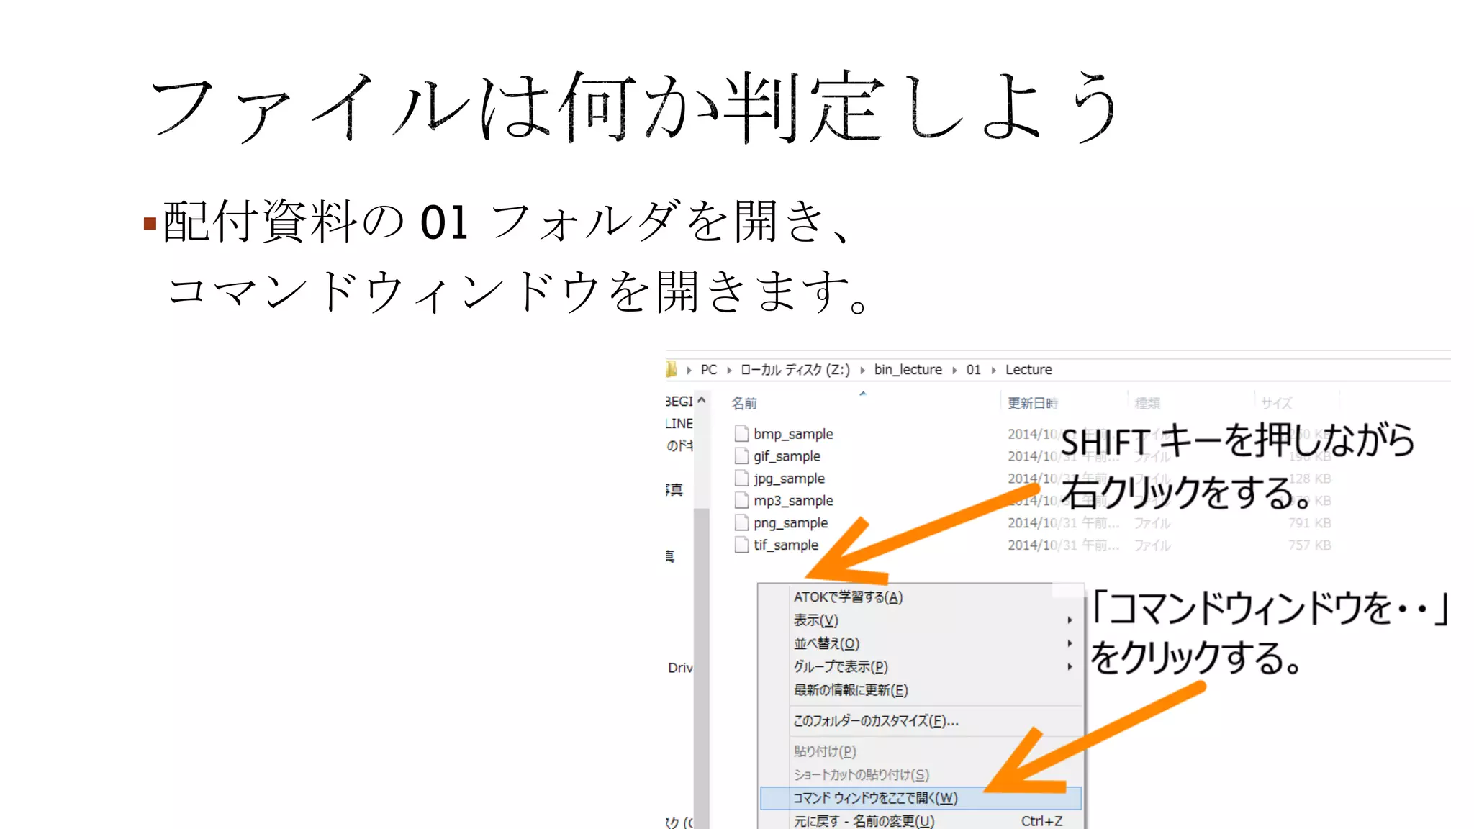Click navigation pane scroll up arrow
Viewport: 1474px width, 829px height.
[702, 400]
